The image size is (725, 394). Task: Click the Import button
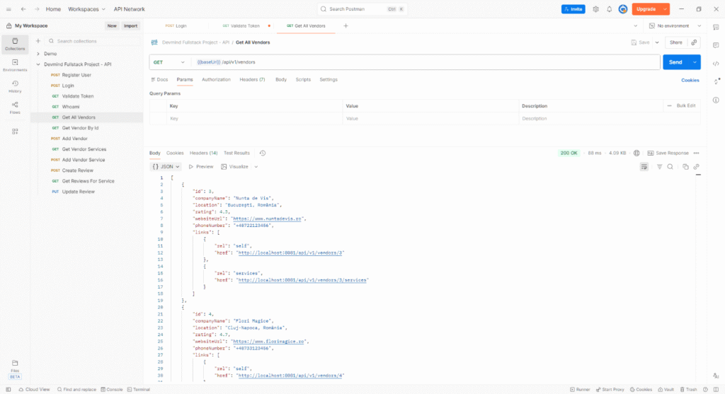point(130,26)
